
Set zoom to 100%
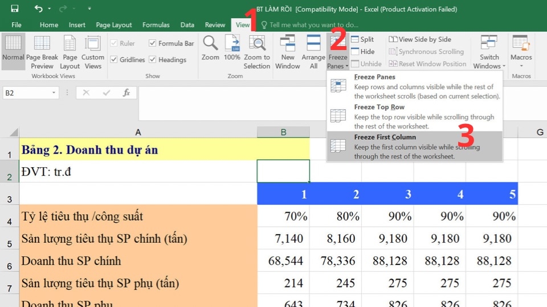pos(232,48)
